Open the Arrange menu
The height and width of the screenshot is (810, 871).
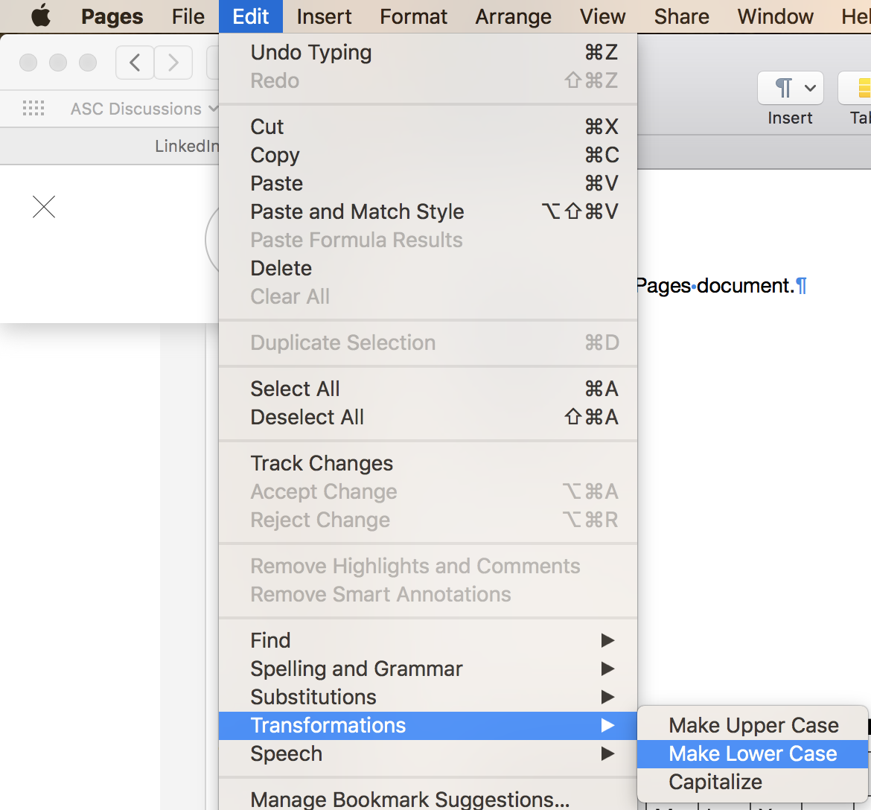513,16
